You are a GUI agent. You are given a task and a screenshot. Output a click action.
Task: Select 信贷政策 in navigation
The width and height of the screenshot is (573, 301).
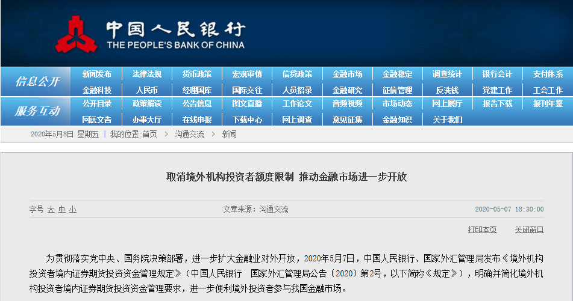click(x=297, y=74)
